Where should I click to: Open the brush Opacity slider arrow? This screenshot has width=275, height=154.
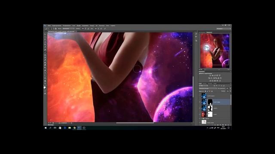click(x=86, y=29)
